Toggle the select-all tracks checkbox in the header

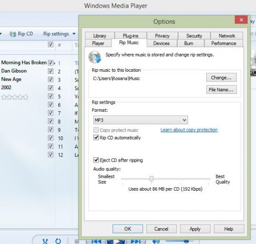tap(51, 45)
